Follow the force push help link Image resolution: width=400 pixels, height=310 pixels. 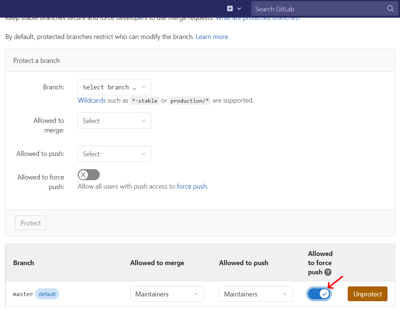(192, 186)
